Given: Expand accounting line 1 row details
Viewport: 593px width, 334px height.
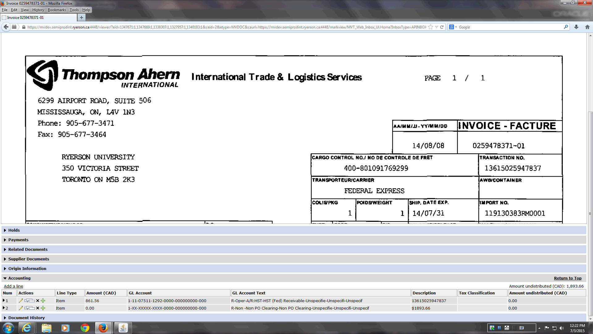Looking at the screenshot, I should (x=4, y=301).
